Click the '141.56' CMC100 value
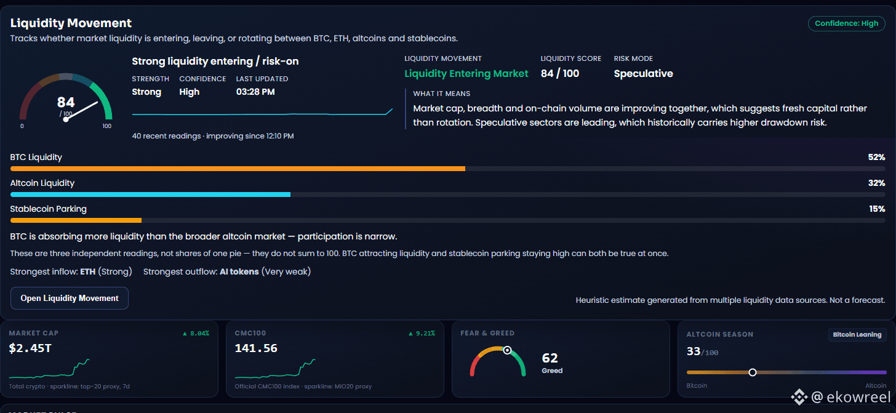Image resolution: width=896 pixels, height=413 pixels. [x=256, y=348]
